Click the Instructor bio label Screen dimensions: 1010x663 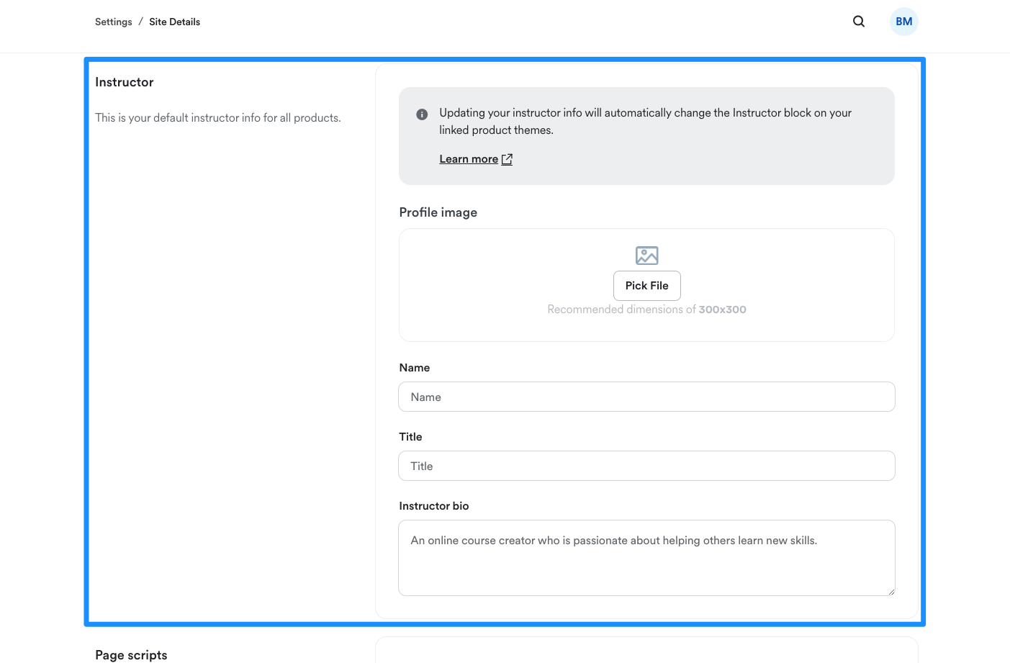[434, 506]
